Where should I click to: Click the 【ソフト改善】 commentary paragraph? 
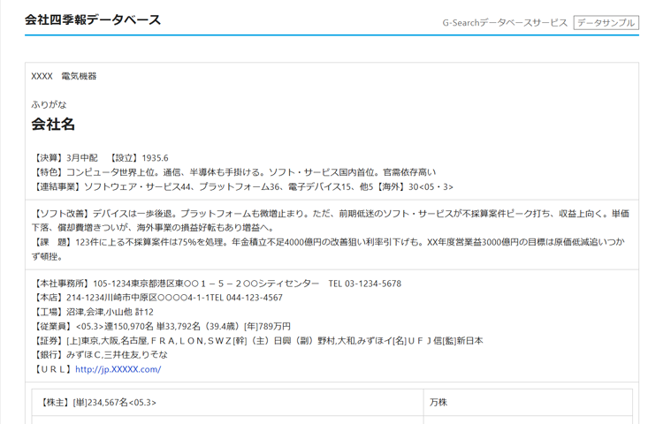(331, 221)
